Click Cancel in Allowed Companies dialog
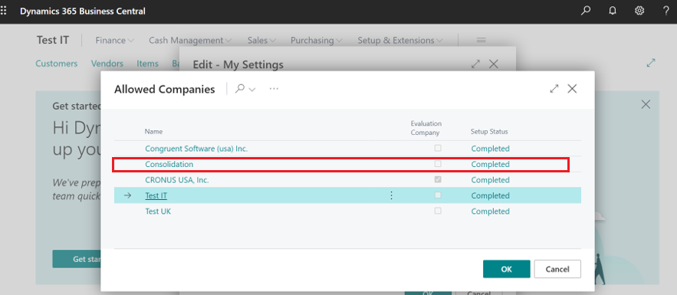Screen dimensions: 677x295 pyautogui.click(x=557, y=269)
